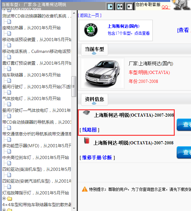Open the 当前车型 tab
Image resolution: width=191 pixels, height=211 pixels.
point(94,50)
